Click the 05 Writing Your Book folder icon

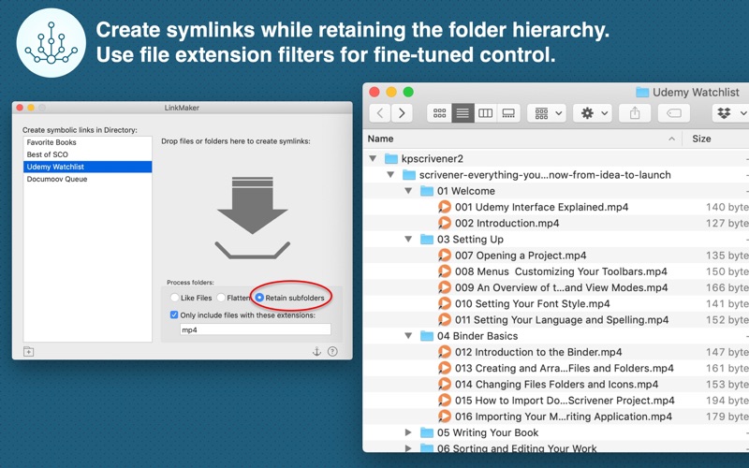tap(427, 432)
